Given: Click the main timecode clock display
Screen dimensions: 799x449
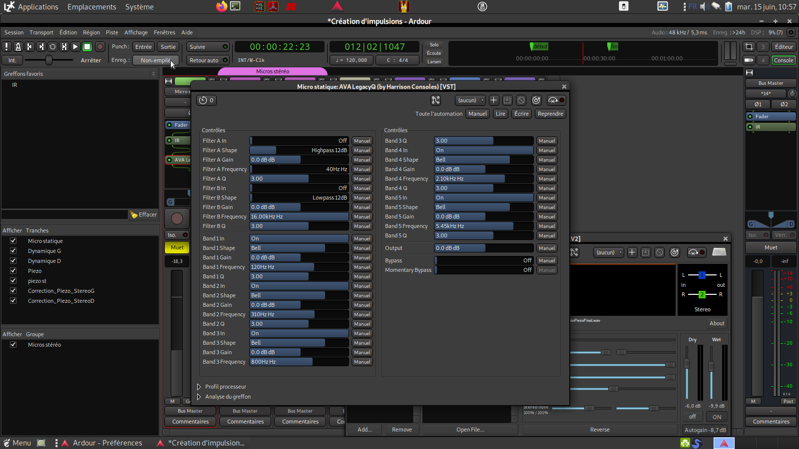Looking at the screenshot, I should (280, 47).
